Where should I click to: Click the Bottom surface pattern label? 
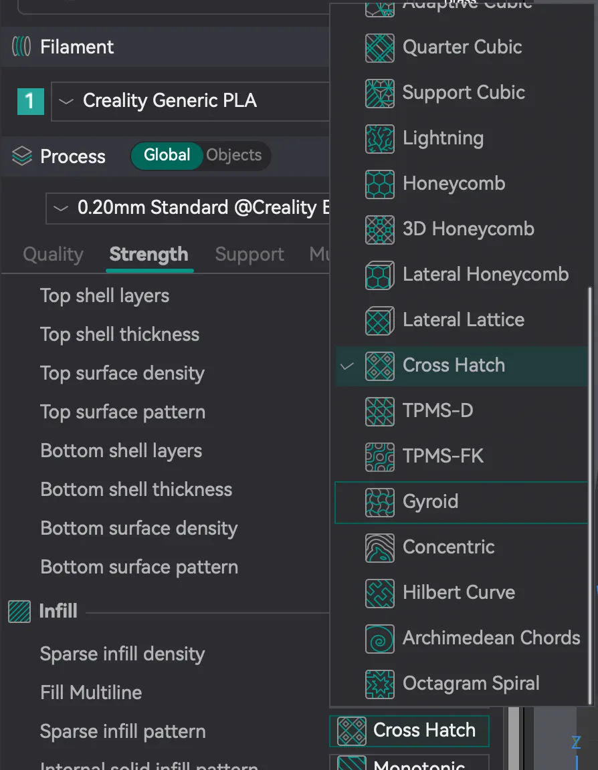139,567
